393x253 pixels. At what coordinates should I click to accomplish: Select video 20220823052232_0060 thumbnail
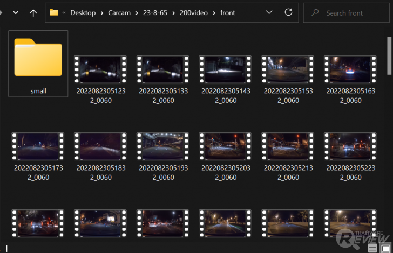point(350,146)
